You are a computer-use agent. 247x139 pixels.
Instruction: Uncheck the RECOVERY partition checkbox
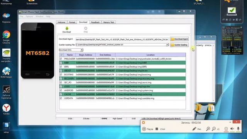[x=61, y=78]
